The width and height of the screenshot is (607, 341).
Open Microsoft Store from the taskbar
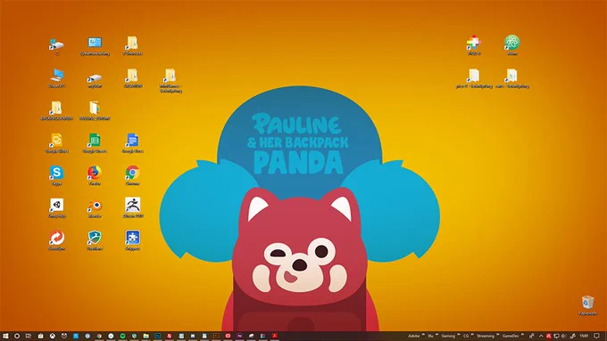pyautogui.click(x=40, y=336)
